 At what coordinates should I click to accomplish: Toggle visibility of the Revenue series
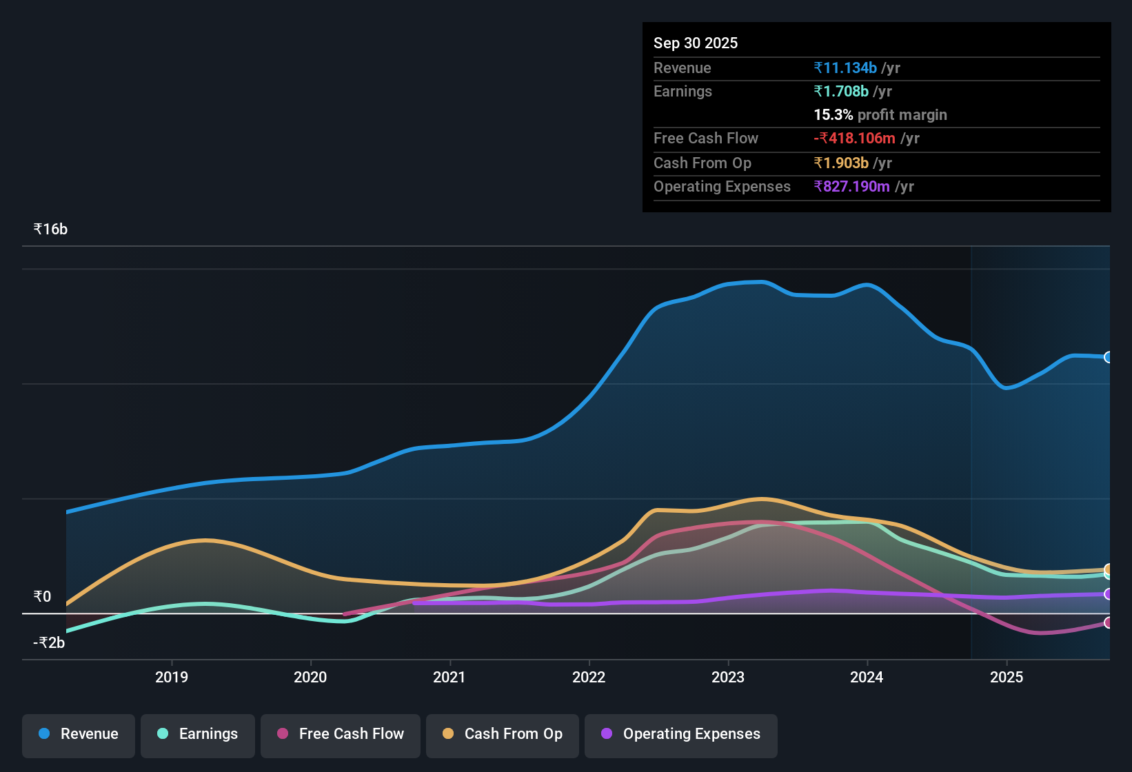tap(78, 734)
